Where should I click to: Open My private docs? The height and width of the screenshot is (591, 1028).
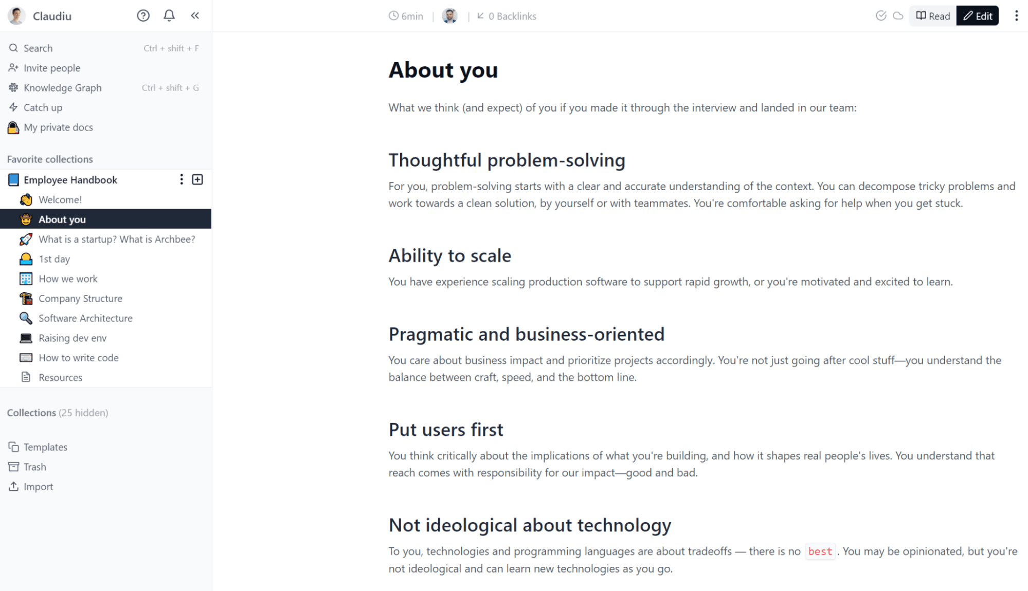point(58,127)
